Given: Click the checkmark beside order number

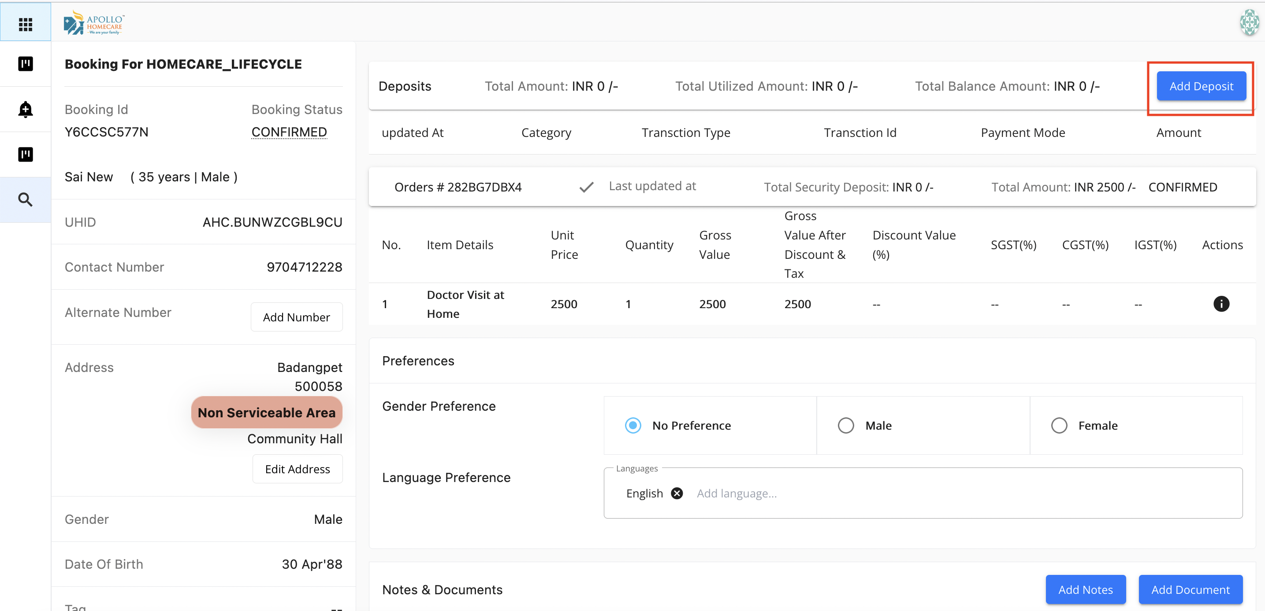Looking at the screenshot, I should [x=586, y=187].
